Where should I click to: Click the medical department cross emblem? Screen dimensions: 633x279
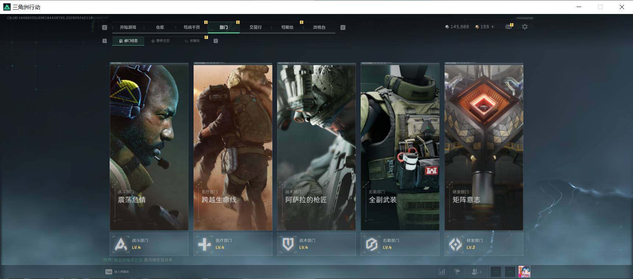[x=205, y=244]
